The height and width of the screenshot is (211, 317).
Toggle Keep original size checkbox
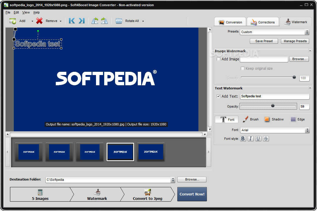[x=243, y=69]
